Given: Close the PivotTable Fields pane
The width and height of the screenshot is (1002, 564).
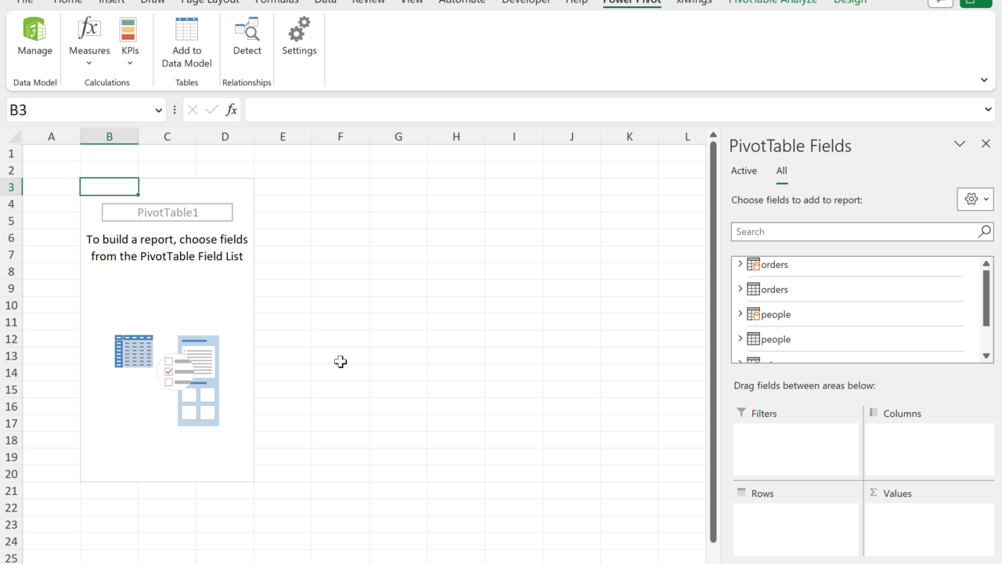Looking at the screenshot, I should [x=986, y=143].
